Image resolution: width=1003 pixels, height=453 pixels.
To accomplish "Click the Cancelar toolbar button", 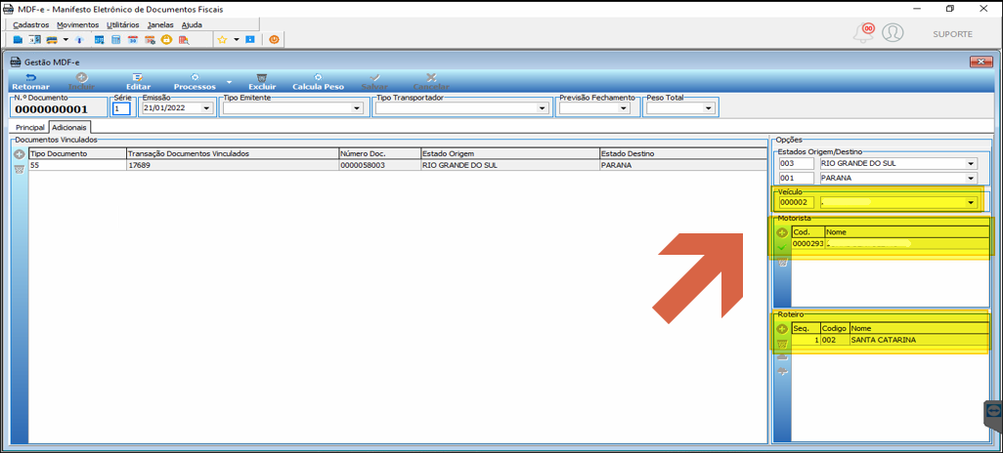I will click(430, 81).
